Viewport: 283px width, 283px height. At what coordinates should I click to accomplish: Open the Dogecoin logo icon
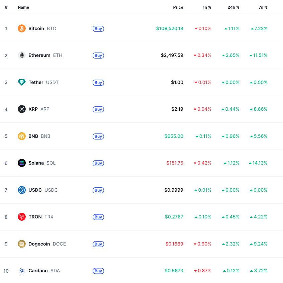pyautogui.click(x=22, y=244)
